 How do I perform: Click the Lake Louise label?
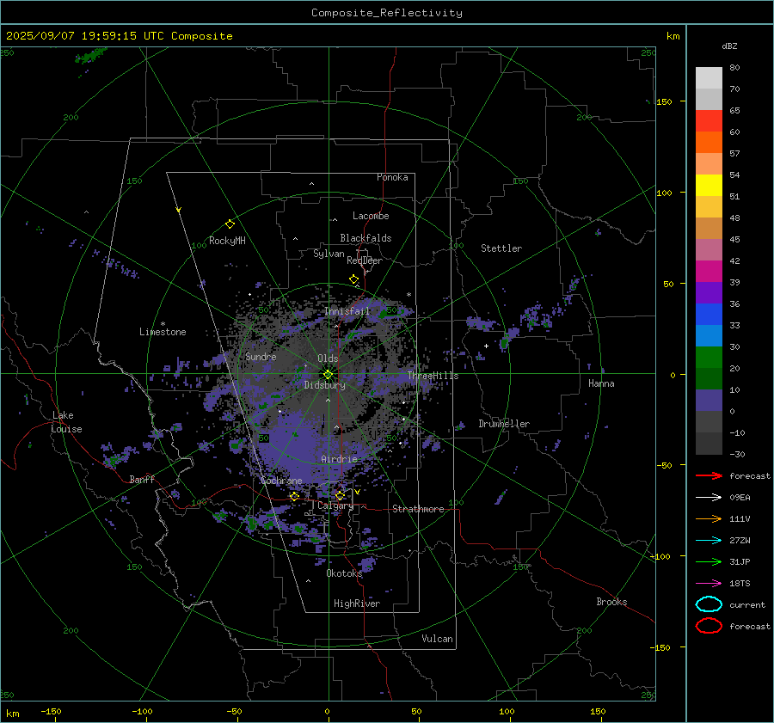(x=66, y=422)
